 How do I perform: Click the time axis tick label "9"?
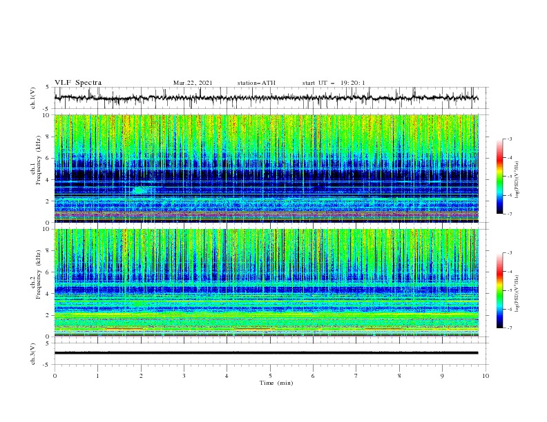[442, 376]
